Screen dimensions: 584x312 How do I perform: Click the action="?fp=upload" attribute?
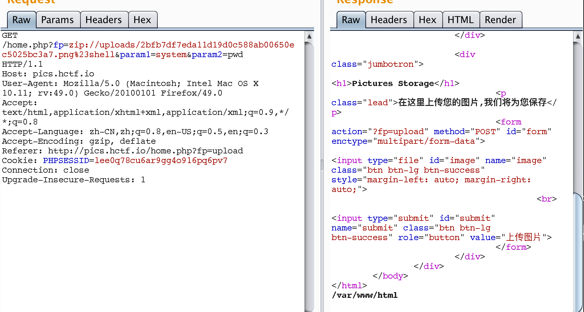[380, 132]
